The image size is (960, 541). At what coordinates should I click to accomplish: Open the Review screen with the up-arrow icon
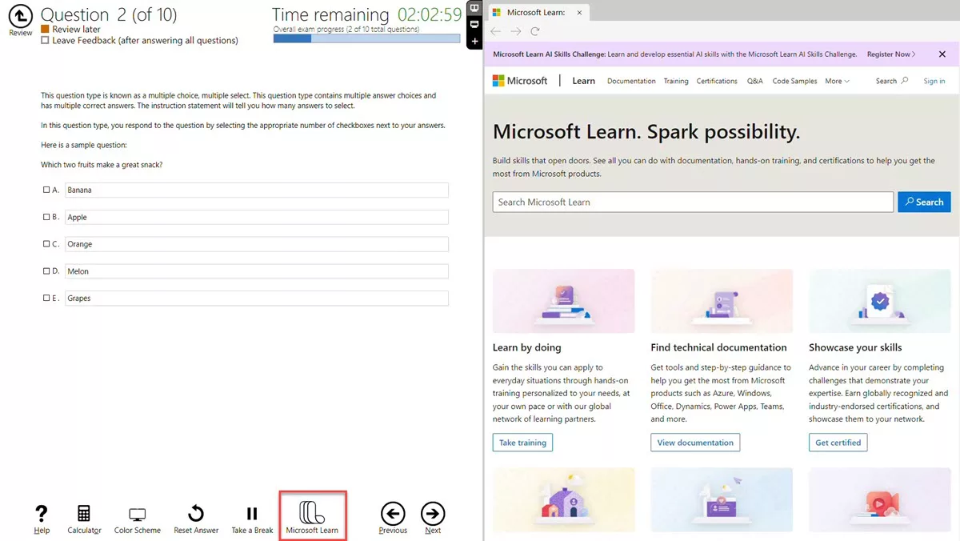tap(21, 16)
